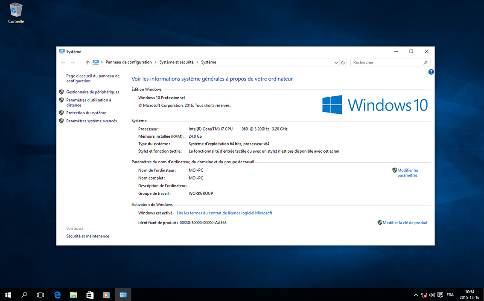Image resolution: width=484 pixels, height=301 pixels.
Task: Open Page d'accueil du panneau de configuration
Action: tap(93, 78)
